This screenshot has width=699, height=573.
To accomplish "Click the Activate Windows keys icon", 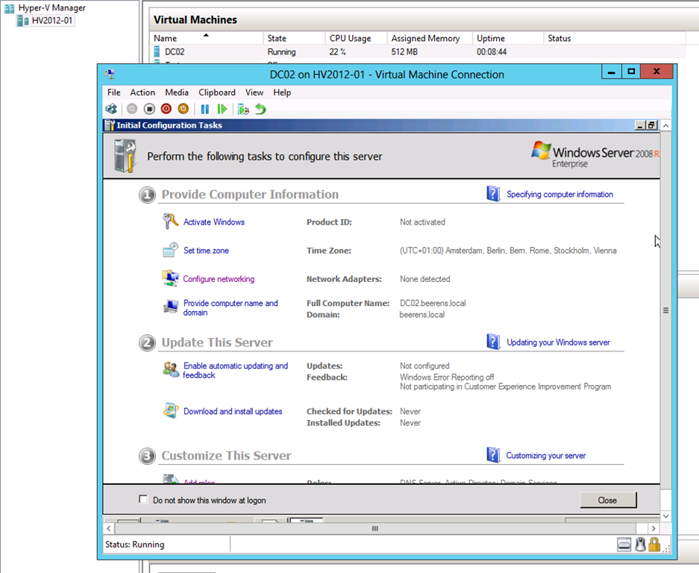I will pos(170,222).
